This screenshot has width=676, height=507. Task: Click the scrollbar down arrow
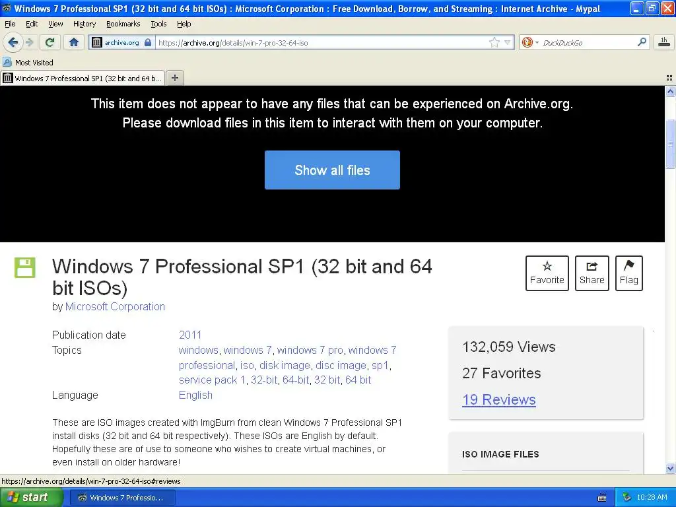coord(670,468)
